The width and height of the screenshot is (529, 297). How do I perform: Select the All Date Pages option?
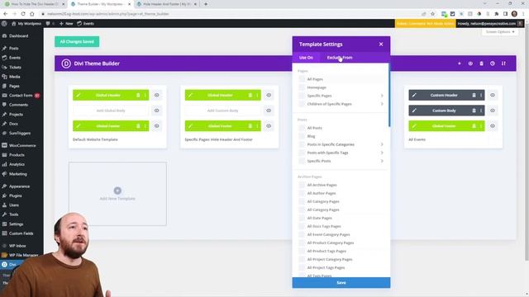(319, 218)
